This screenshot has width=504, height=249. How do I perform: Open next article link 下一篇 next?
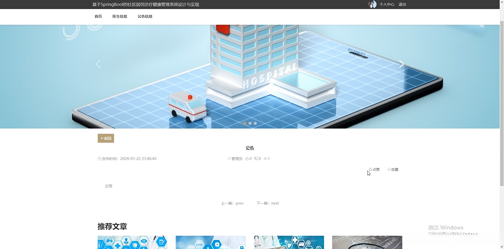[268, 203]
